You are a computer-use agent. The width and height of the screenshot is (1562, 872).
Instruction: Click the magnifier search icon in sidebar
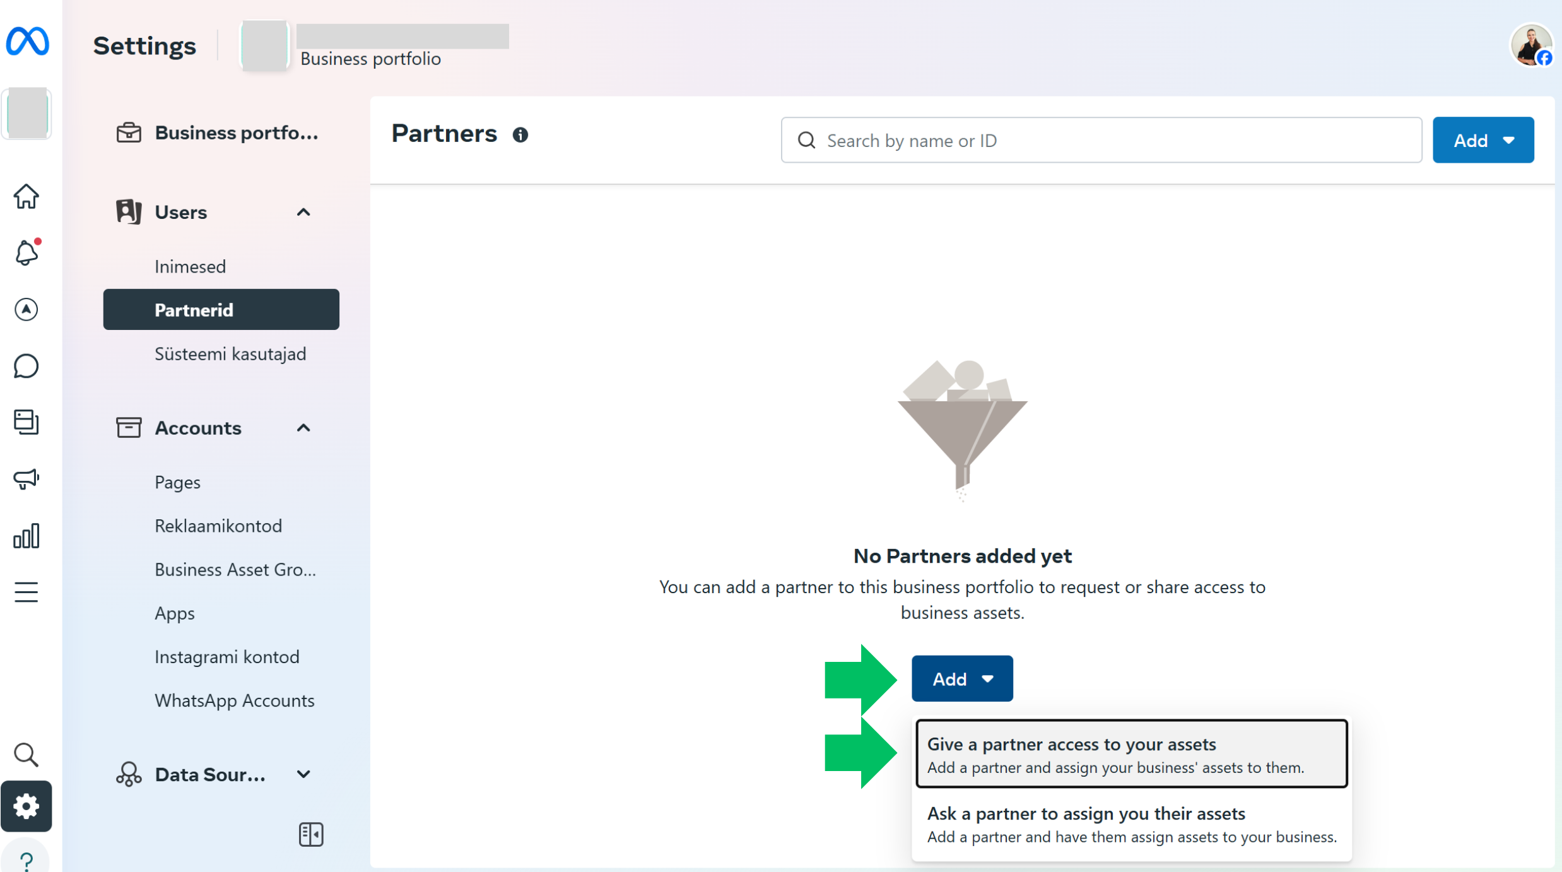[x=26, y=755]
